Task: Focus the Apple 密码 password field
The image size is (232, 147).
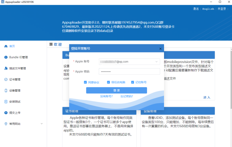Action: (129, 71)
